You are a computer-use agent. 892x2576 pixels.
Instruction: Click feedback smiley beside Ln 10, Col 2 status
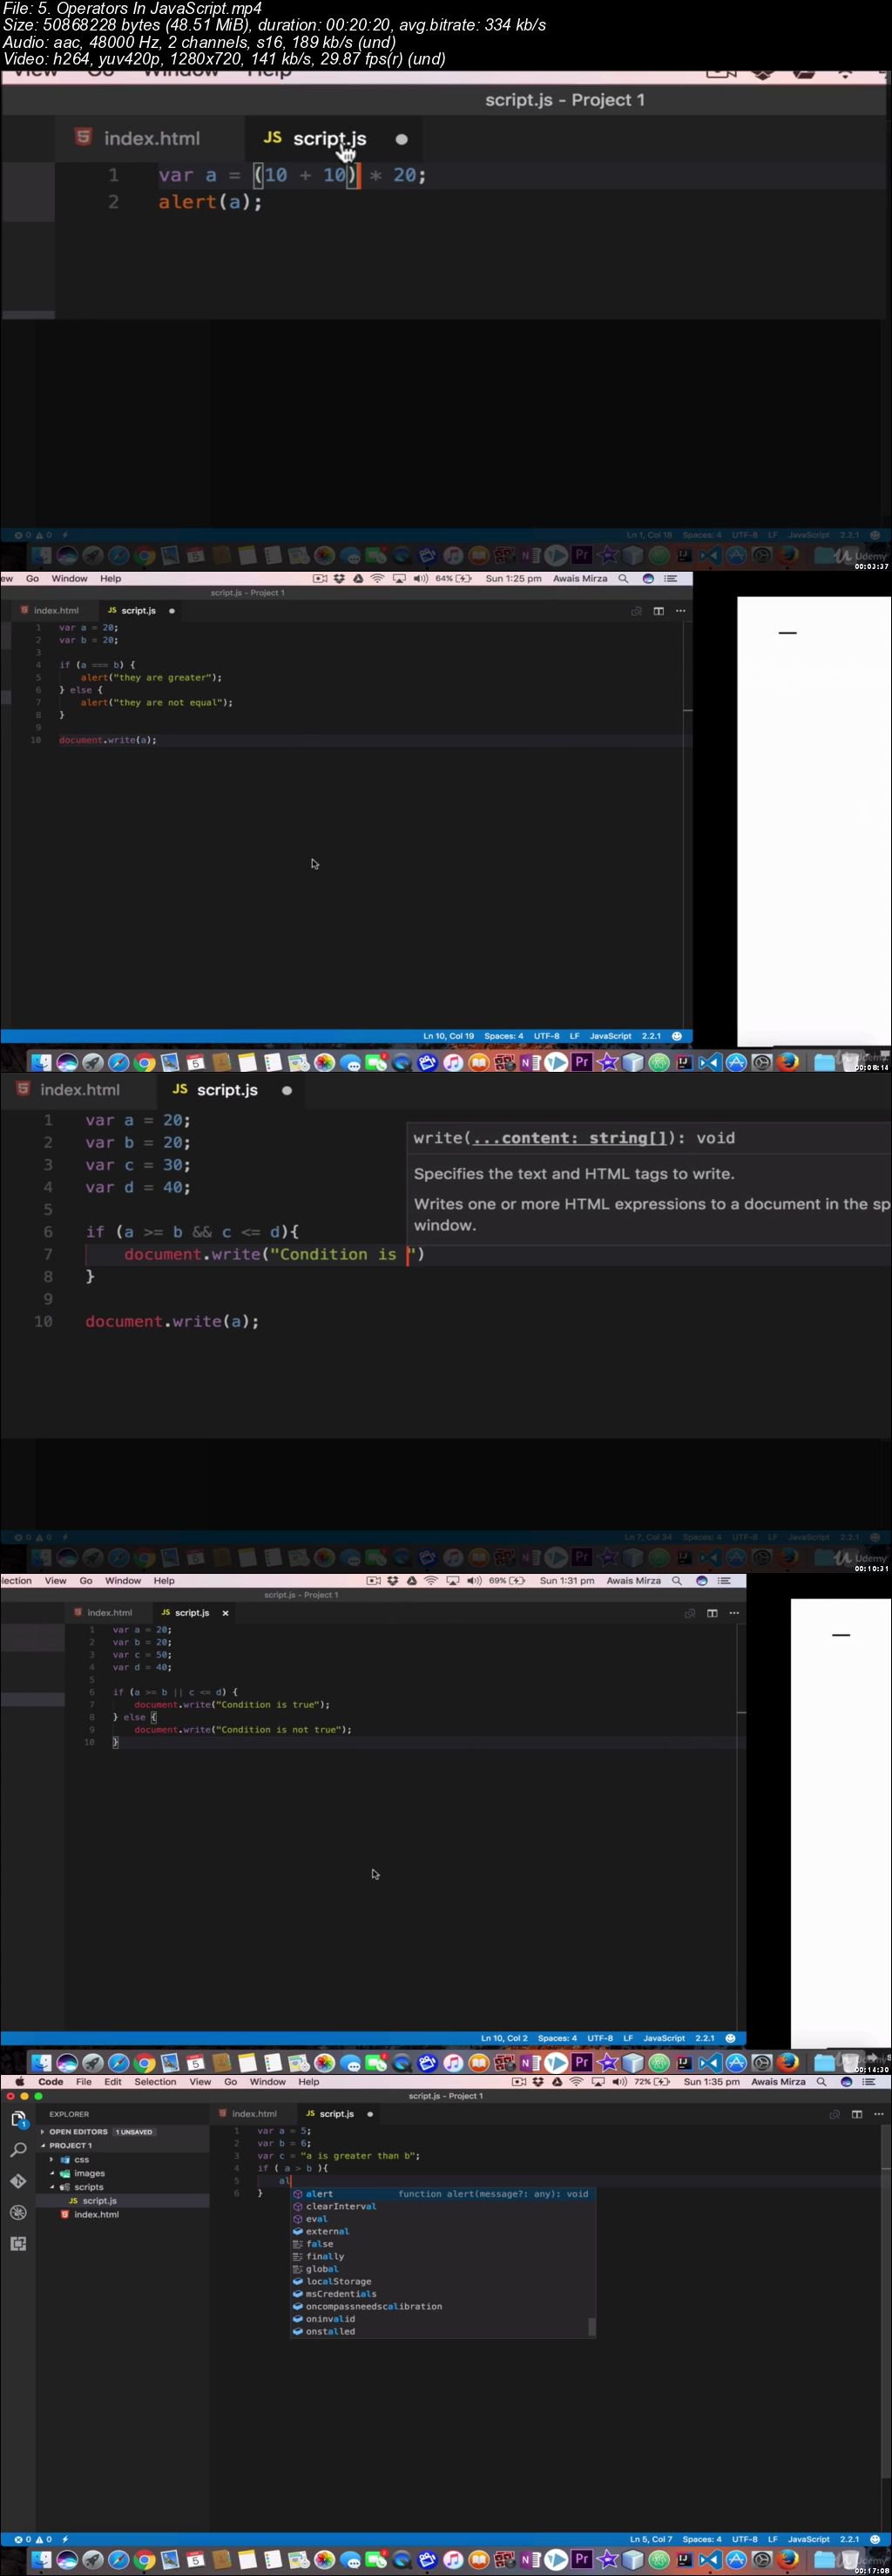point(730,2038)
